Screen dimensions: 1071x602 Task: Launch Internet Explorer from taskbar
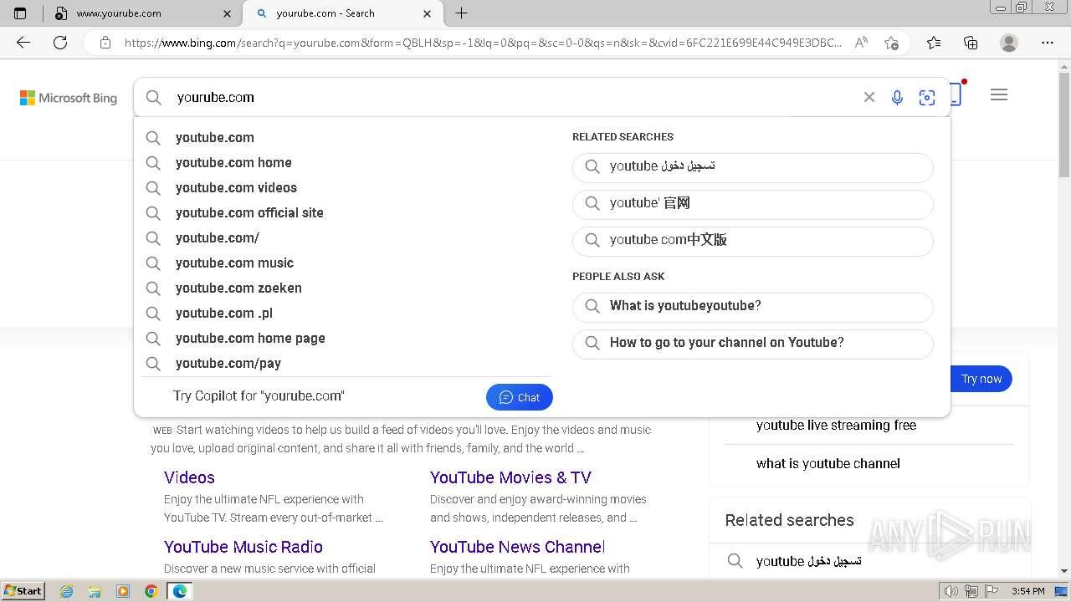point(66,591)
